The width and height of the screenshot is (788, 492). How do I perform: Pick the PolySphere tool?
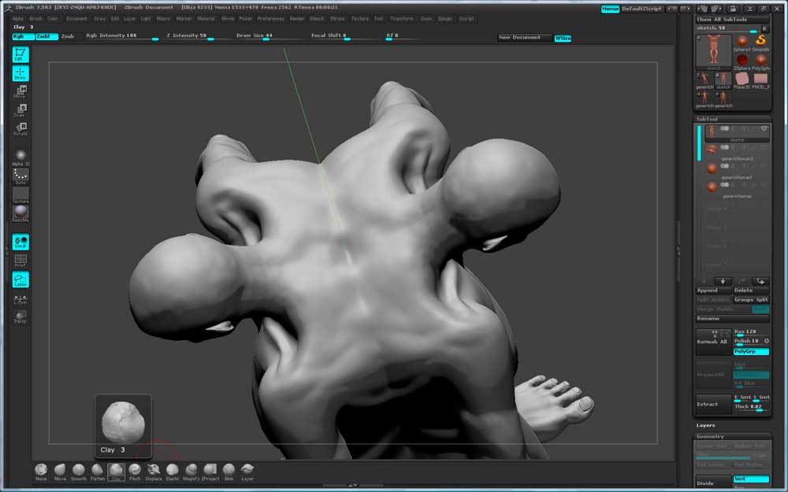point(761,62)
